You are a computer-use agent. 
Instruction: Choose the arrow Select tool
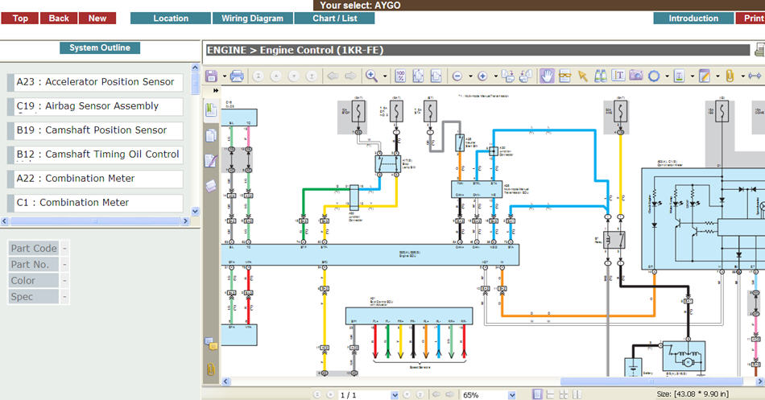[x=582, y=76]
